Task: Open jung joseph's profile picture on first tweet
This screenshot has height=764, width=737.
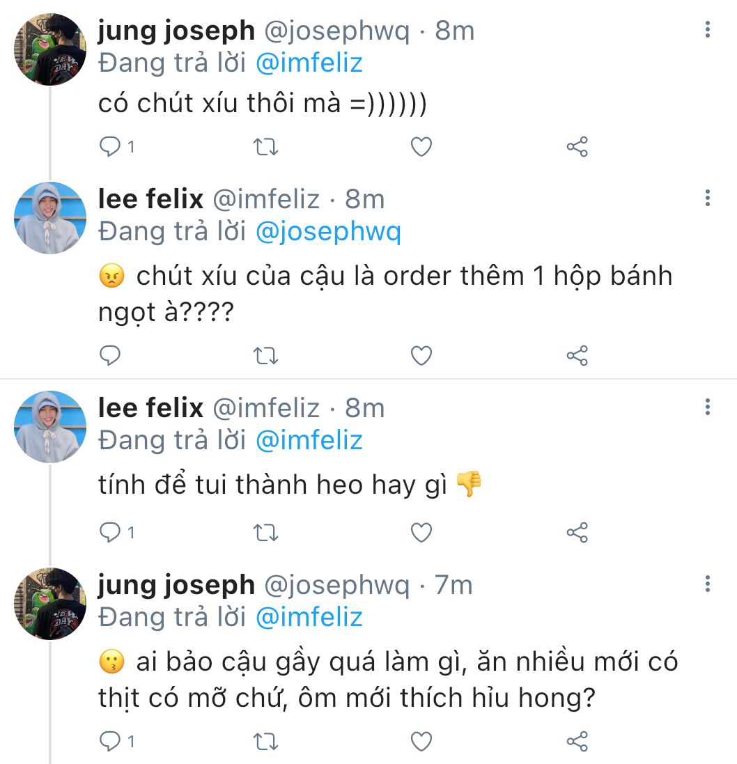Action: point(50,49)
